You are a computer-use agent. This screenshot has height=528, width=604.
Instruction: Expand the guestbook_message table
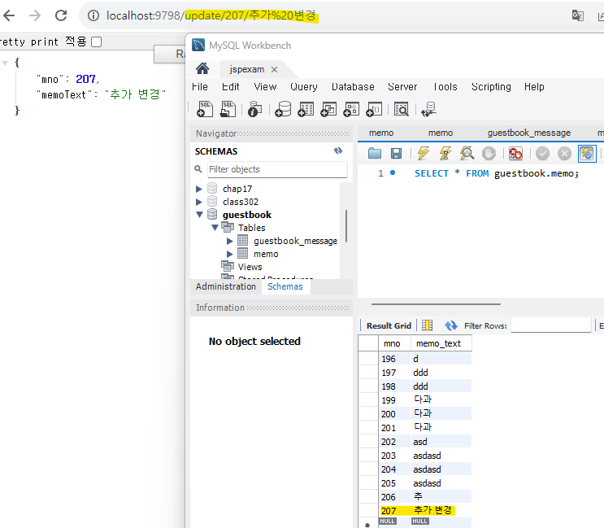point(229,242)
